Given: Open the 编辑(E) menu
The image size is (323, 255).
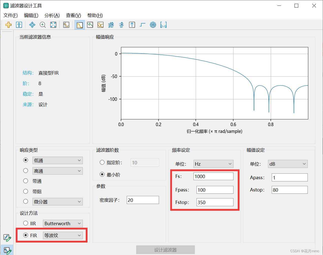Looking at the screenshot, I should 31,16.
